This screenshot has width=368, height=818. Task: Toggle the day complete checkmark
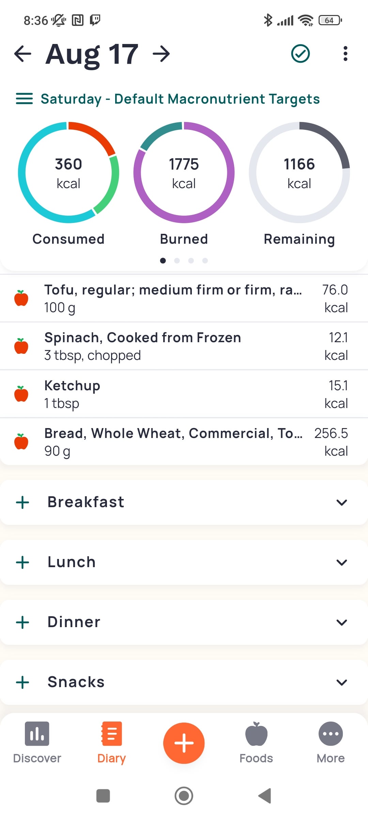tap(300, 54)
